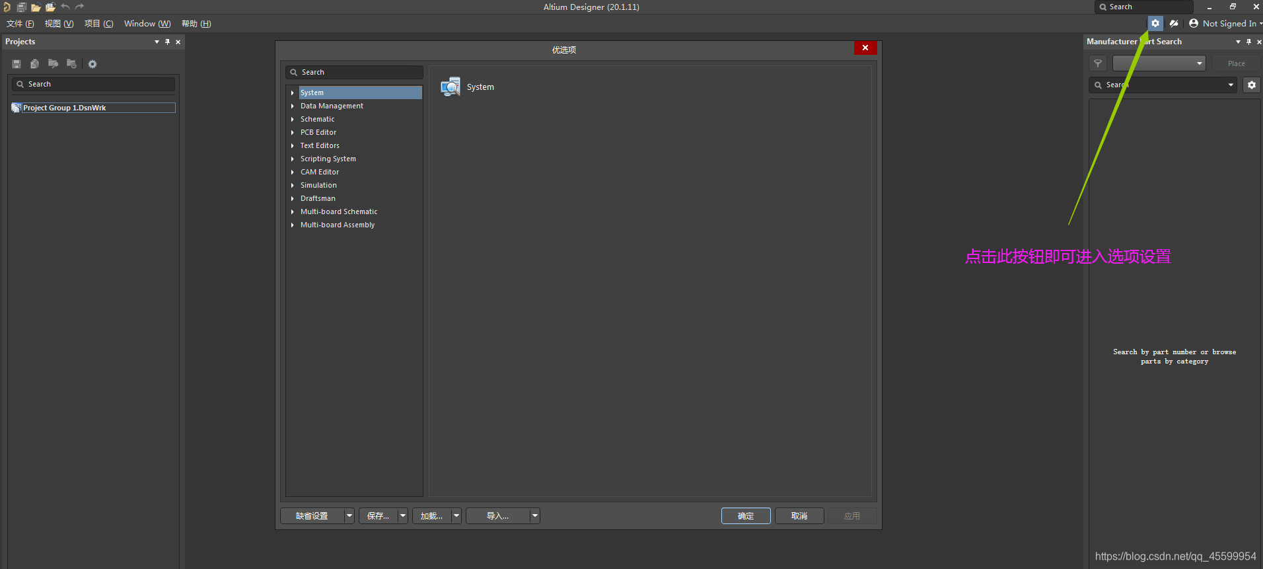Click the title bar global Search field
1263x569 pixels.
[1144, 7]
